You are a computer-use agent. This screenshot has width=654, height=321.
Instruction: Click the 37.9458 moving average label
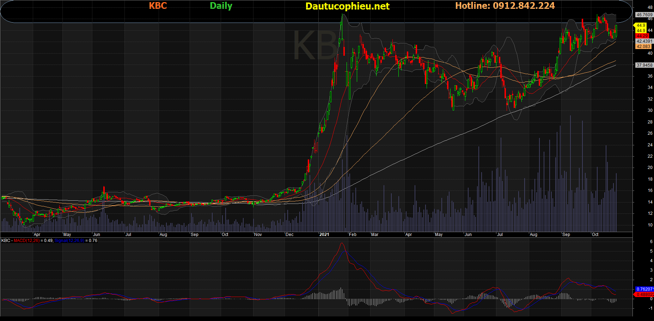[x=644, y=65]
